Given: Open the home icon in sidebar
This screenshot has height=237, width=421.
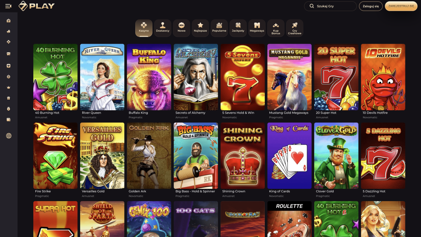Looking at the screenshot, I should click(x=9, y=21).
